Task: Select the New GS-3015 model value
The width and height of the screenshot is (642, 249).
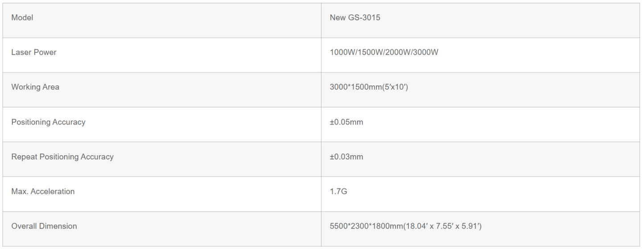Action: point(355,18)
